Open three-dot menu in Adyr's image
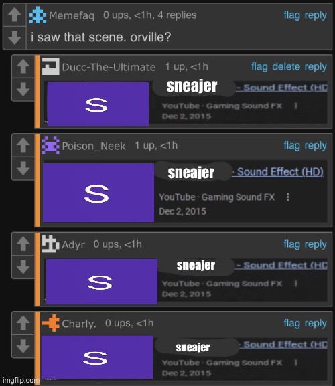Screen dimensions: 335x386 tap(296, 284)
